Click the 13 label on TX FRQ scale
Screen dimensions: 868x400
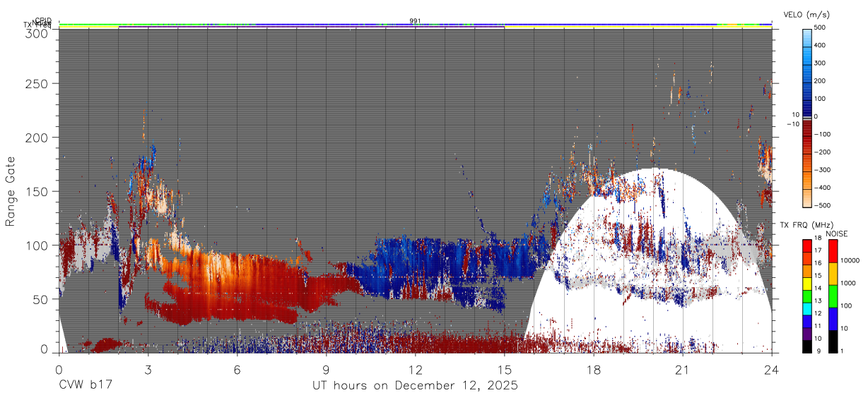coord(818,300)
